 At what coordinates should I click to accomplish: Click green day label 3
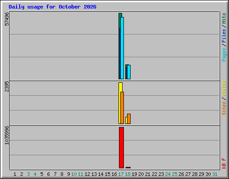(x=28, y=174)
